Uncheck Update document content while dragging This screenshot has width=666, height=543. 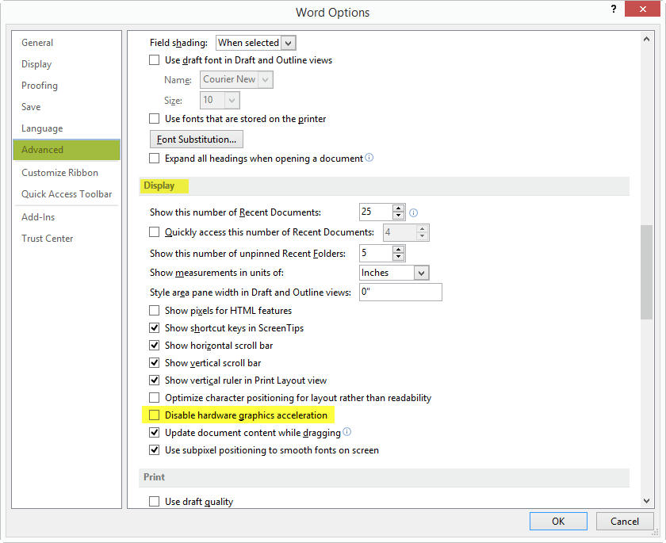pyautogui.click(x=154, y=433)
